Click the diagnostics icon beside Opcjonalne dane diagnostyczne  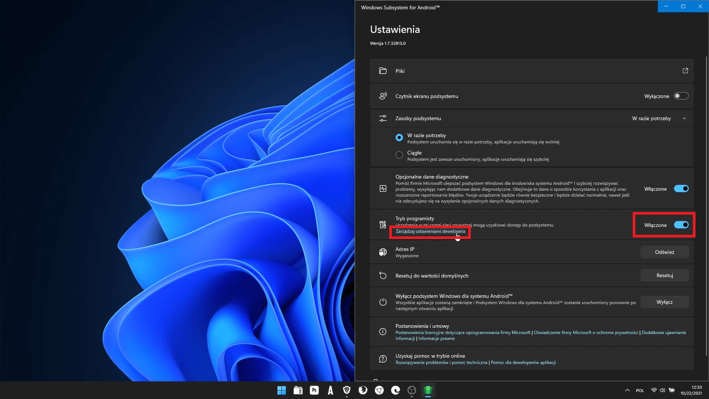pos(383,189)
